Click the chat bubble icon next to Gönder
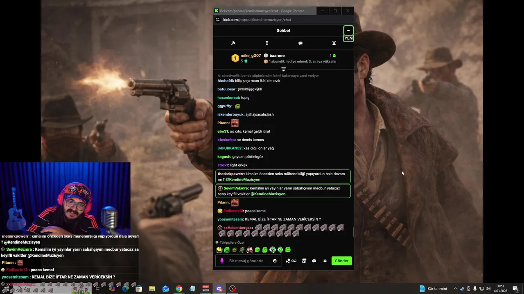Viewport: 524px width, 294px height. pos(314,261)
